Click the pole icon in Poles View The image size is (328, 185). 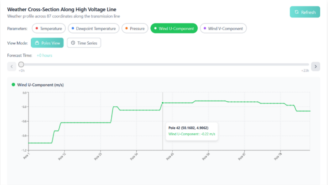37,43
